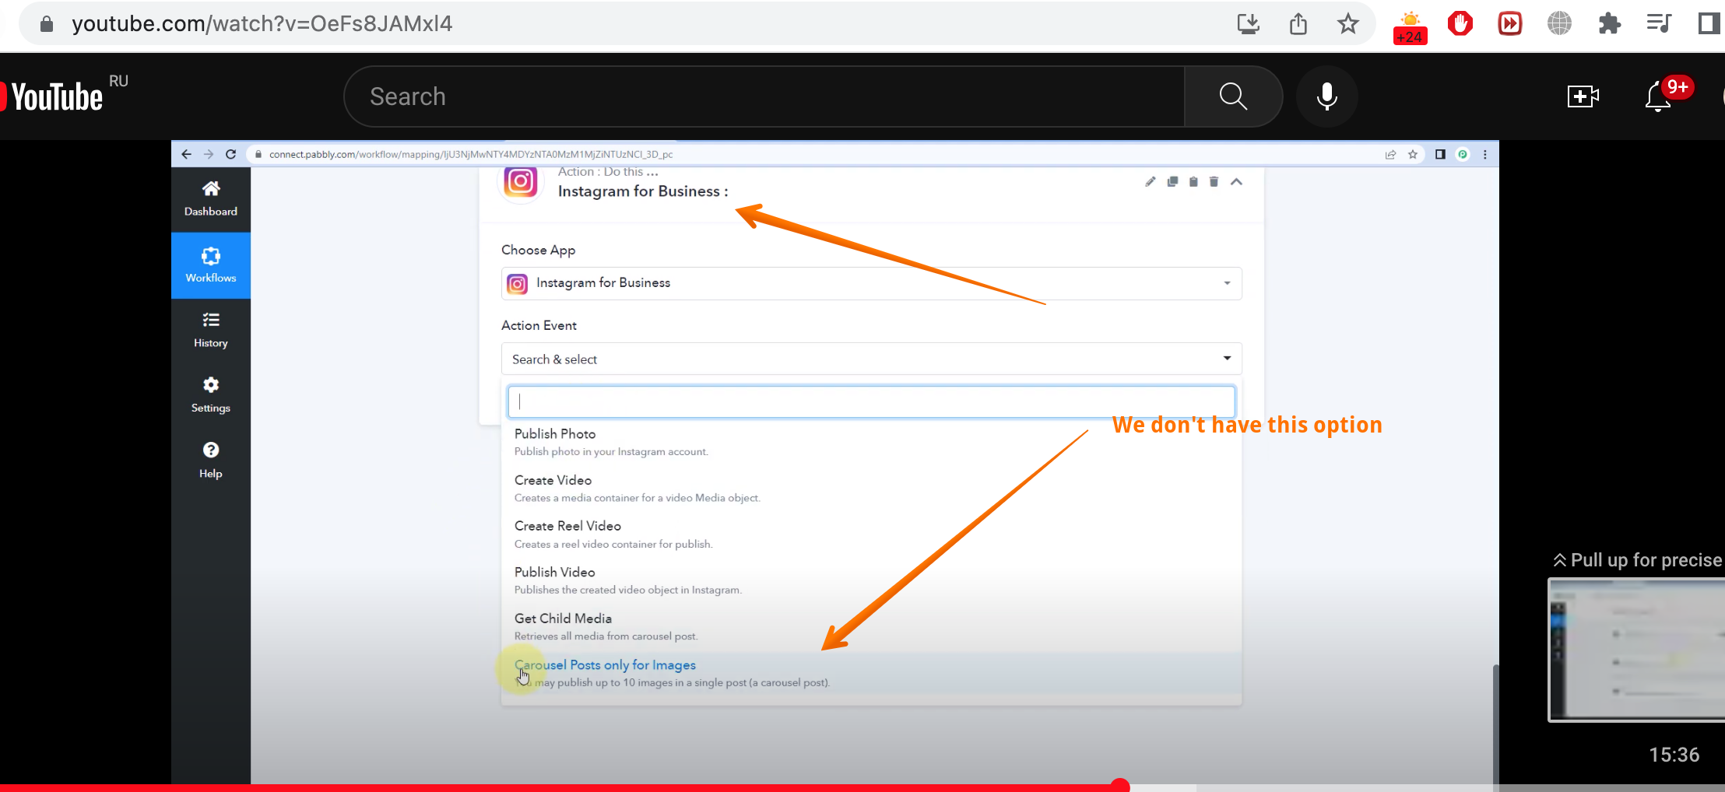Click the YouTube search input field

pyautogui.click(x=764, y=96)
